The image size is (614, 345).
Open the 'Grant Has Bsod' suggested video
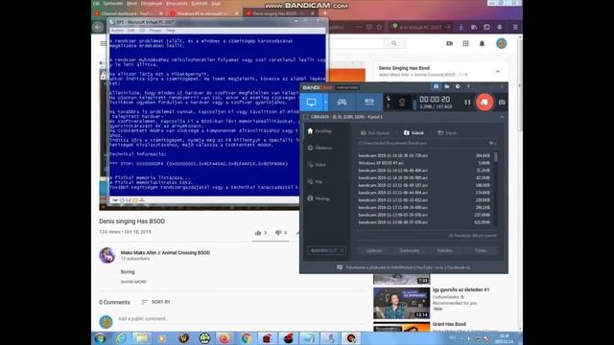tap(449, 324)
